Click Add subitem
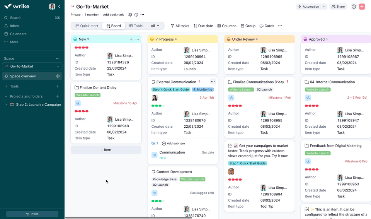The width and height of the screenshot is (371, 219). [174, 144]
